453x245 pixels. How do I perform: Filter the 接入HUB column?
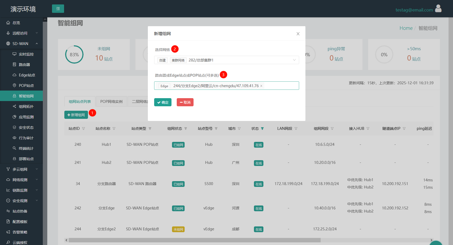point(368,129)
